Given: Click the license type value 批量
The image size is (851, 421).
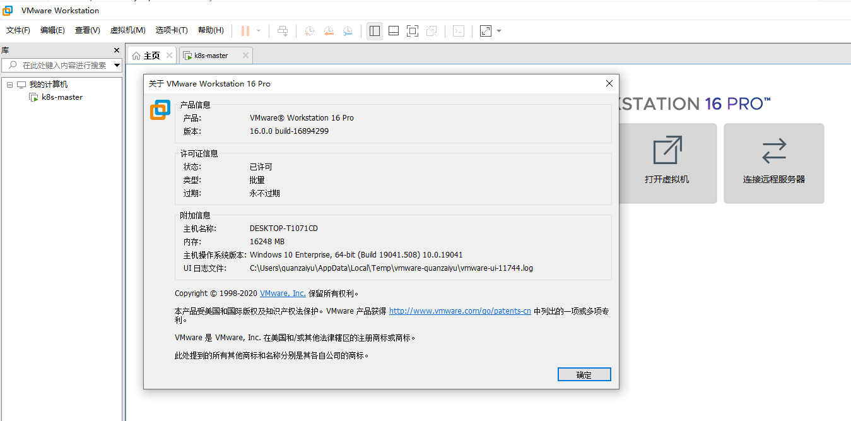Looking at the screenshot, I should pos(257,181).
